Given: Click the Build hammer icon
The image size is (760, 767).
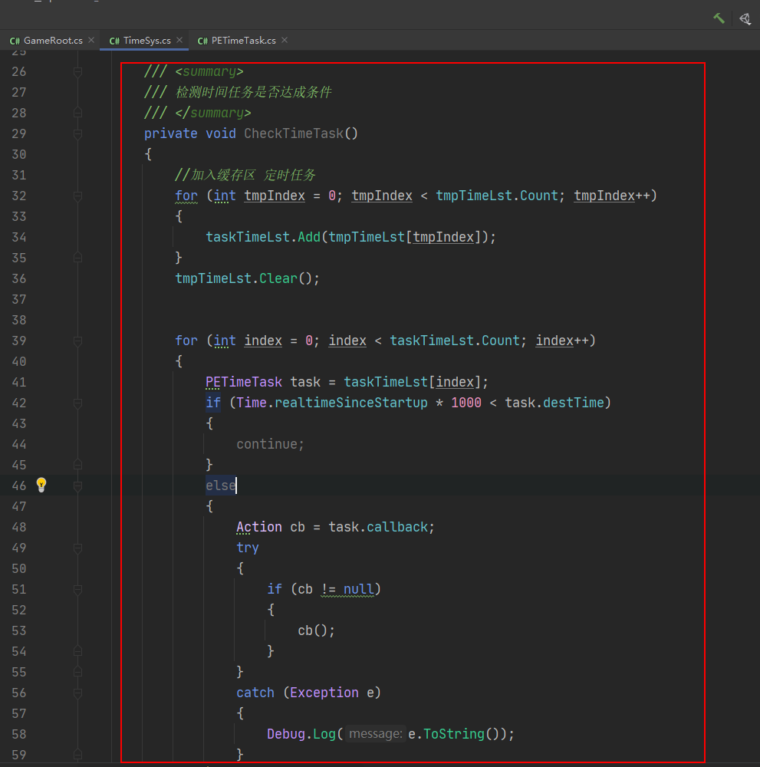Looking at the screenshot, I should coord(719,18).
